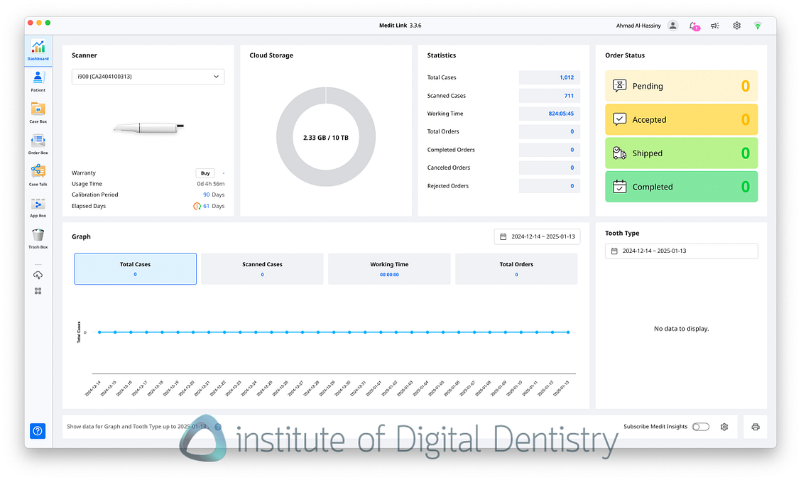Switch to Working Time graph tab
Viewport: 801px width, 480px height.
click(389, 269)
